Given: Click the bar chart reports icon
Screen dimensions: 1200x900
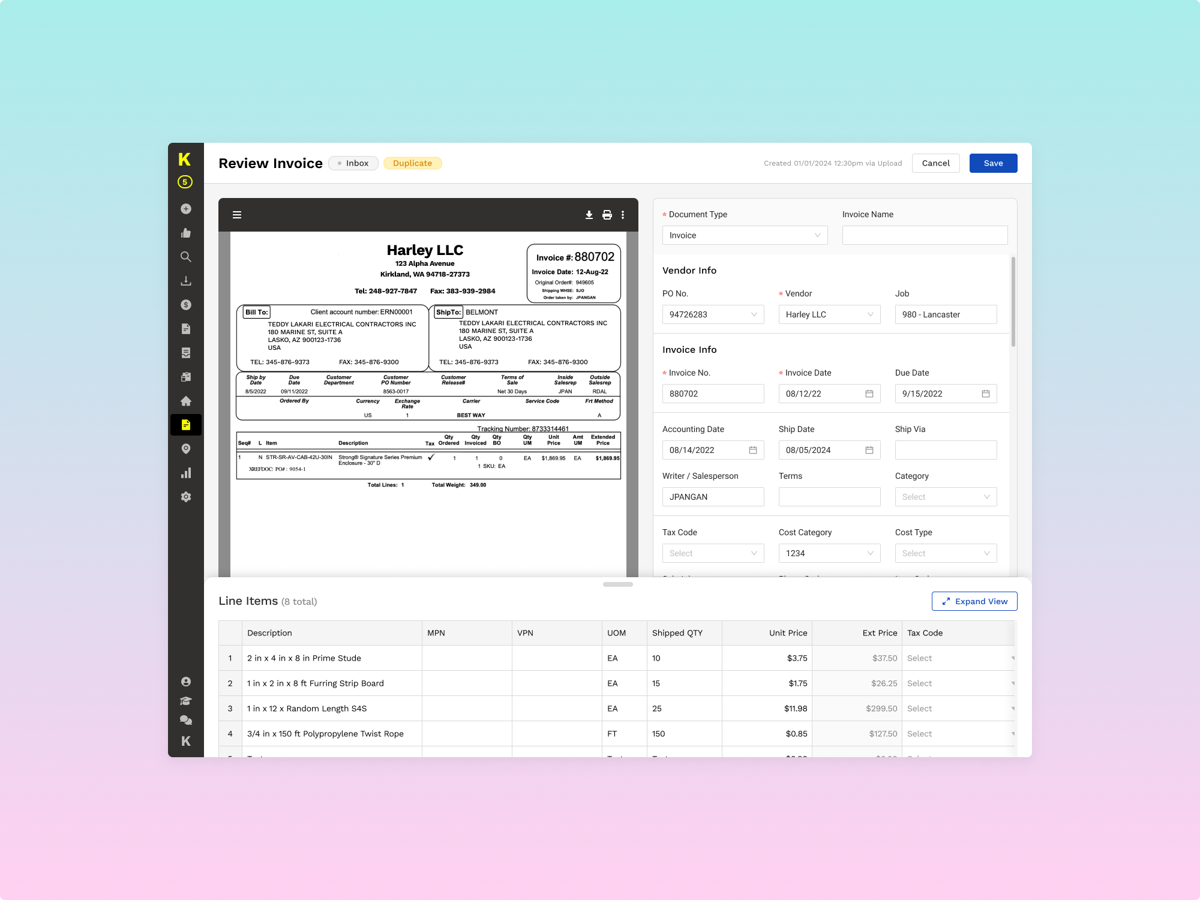Looking at the screenshot, I should point(186,473).
